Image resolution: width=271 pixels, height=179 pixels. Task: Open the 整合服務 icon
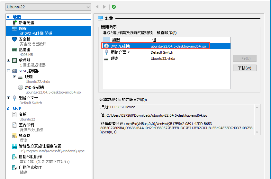14,125
